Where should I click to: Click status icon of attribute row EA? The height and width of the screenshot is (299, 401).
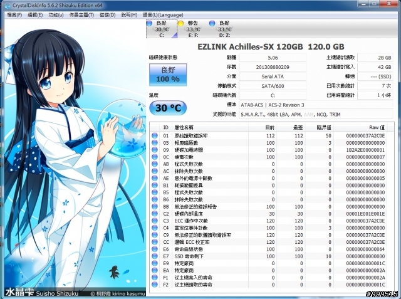155,270
